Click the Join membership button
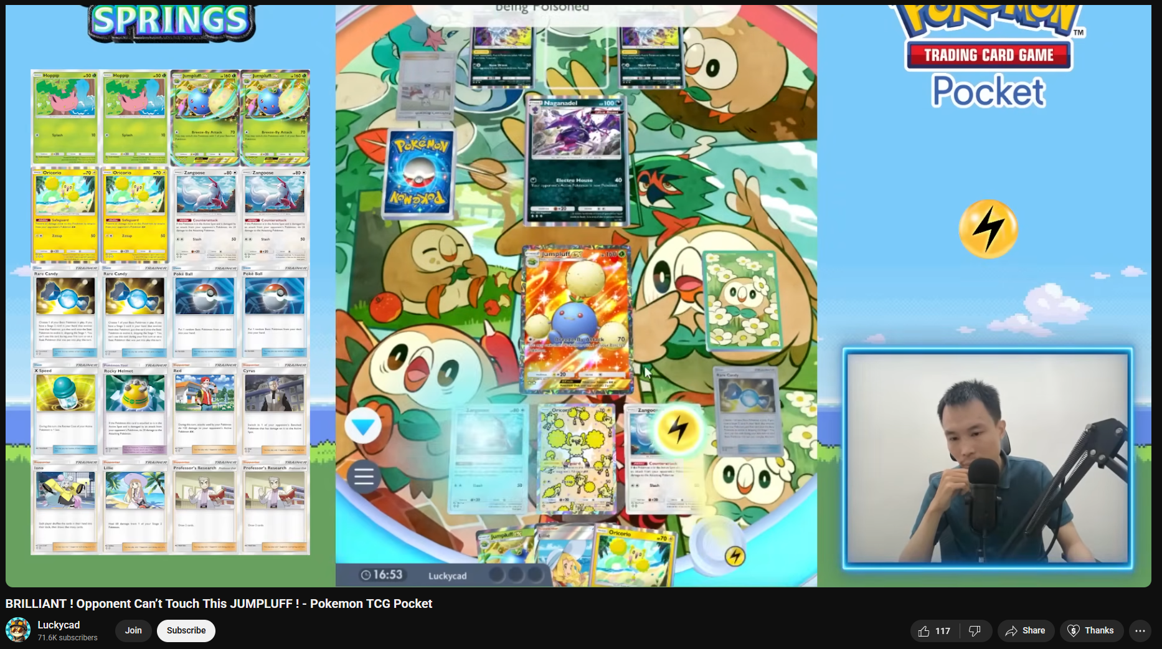The image size is (1162, 649). (x=133, y=630)
